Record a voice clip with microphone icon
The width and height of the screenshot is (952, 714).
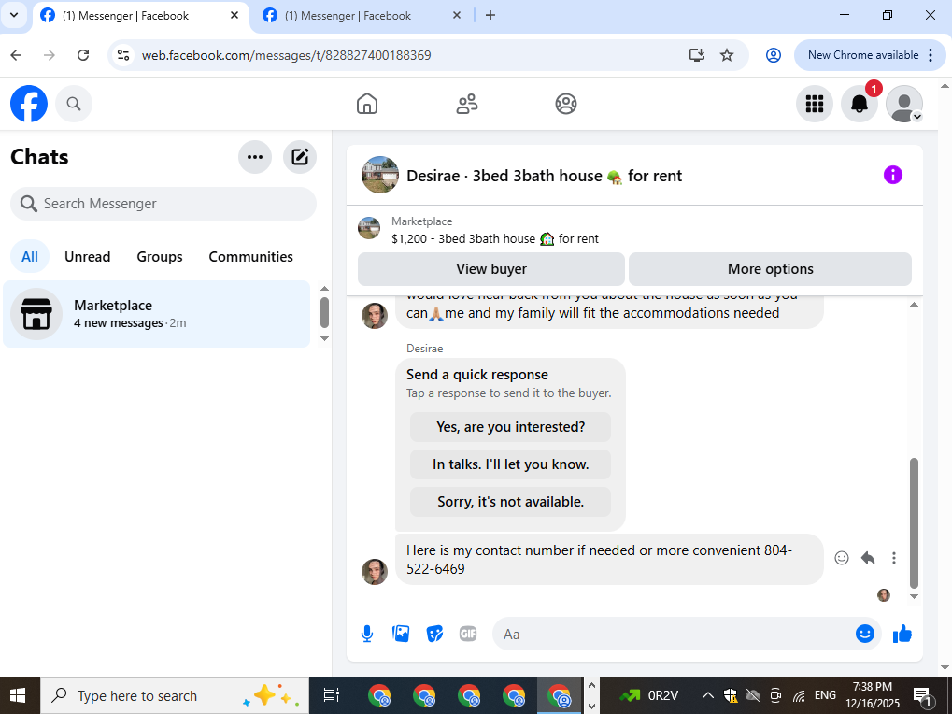pyautogui.click(x=367, y=634)
